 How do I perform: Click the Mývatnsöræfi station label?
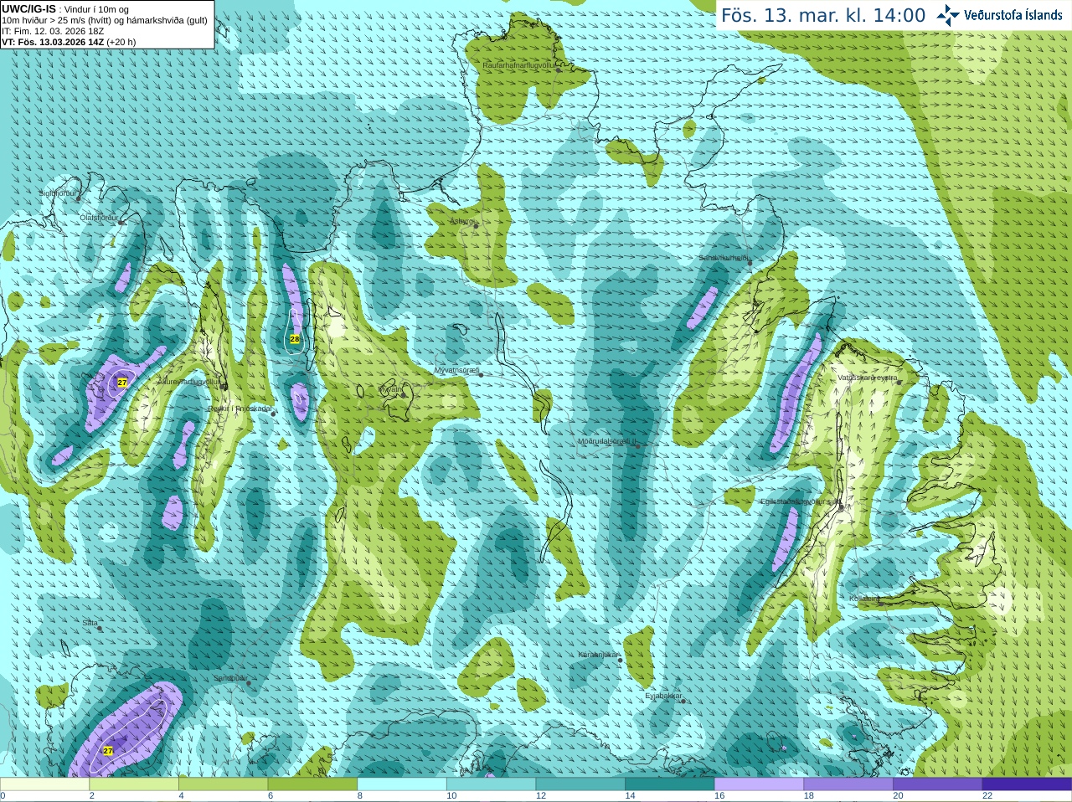pos(456,369)
